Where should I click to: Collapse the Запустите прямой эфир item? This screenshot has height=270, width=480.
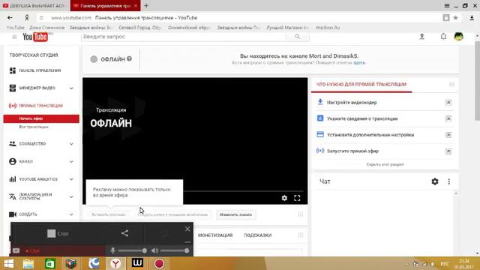[448, 151]
